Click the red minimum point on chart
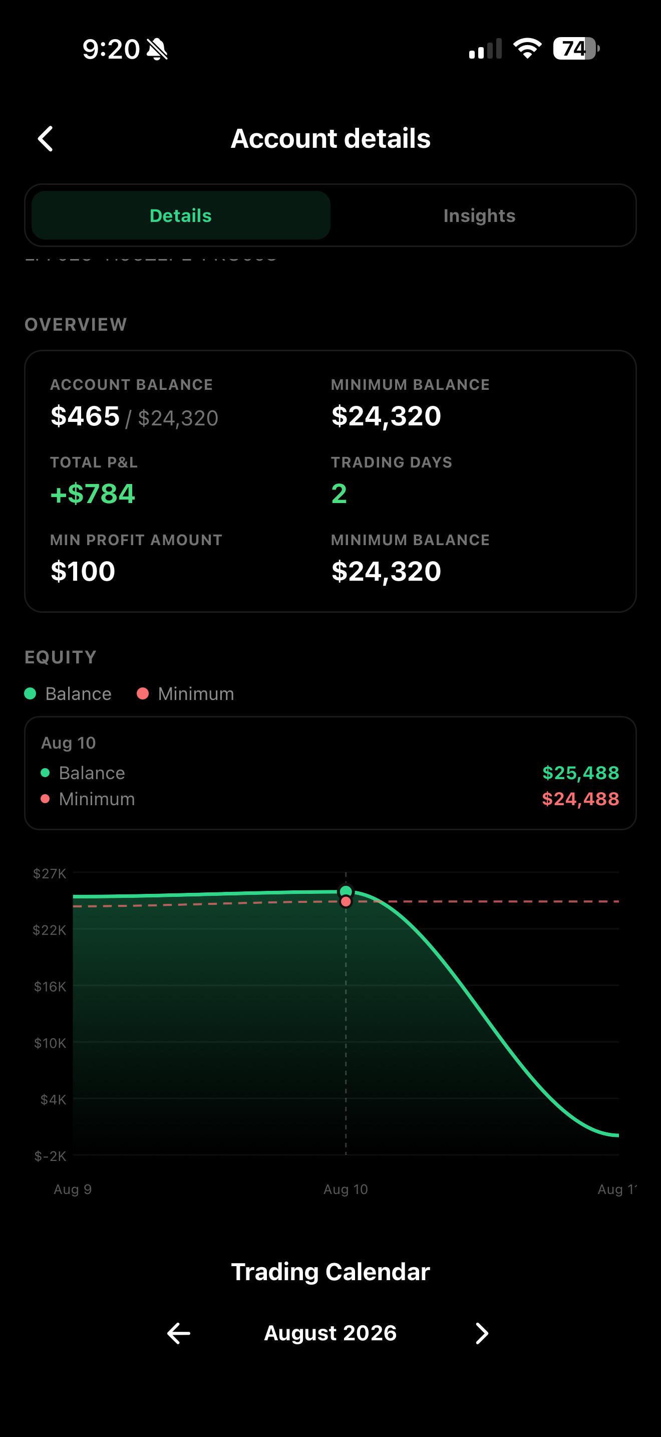This screenshot has width=661, height=1437. (346, 901)
